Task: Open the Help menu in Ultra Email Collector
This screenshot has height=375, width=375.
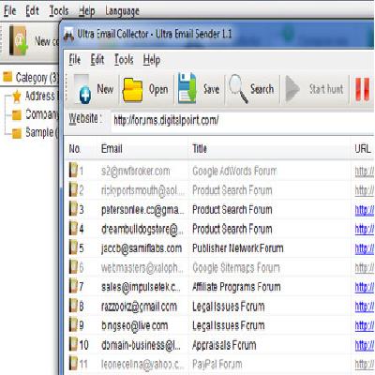Action: (x=152, y=59)
